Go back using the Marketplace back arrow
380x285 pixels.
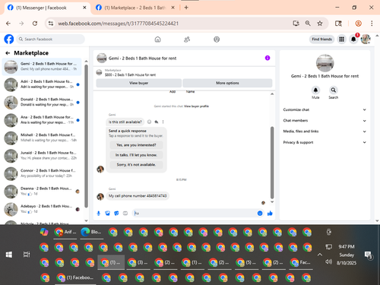(8, 53)
